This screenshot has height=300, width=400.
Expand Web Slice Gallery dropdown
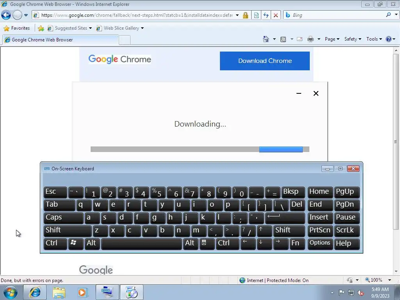coord(142,28)
